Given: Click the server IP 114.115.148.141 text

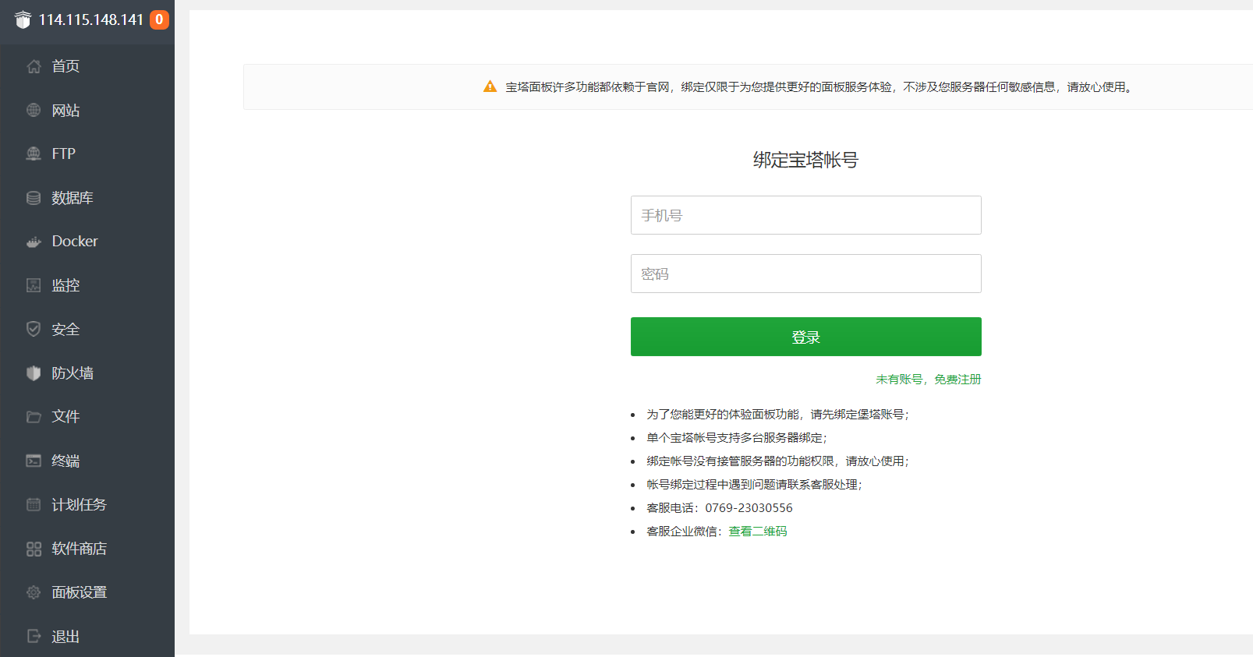Looking at the screenshot, I should point(91,19).
